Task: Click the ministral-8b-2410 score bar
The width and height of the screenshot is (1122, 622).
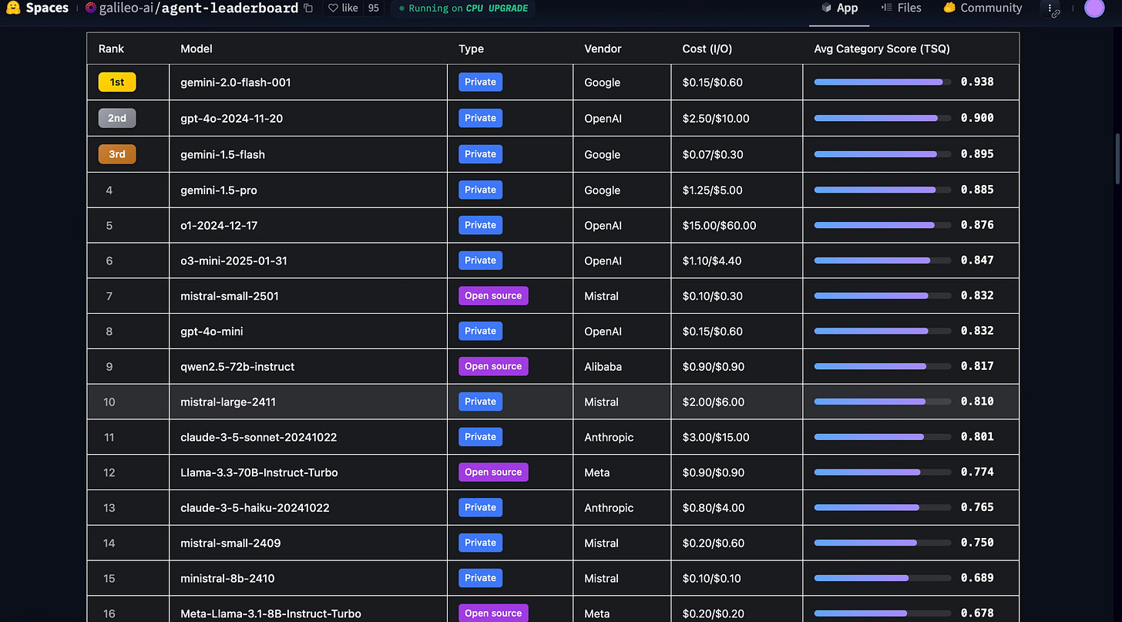Action: [882, 578]
